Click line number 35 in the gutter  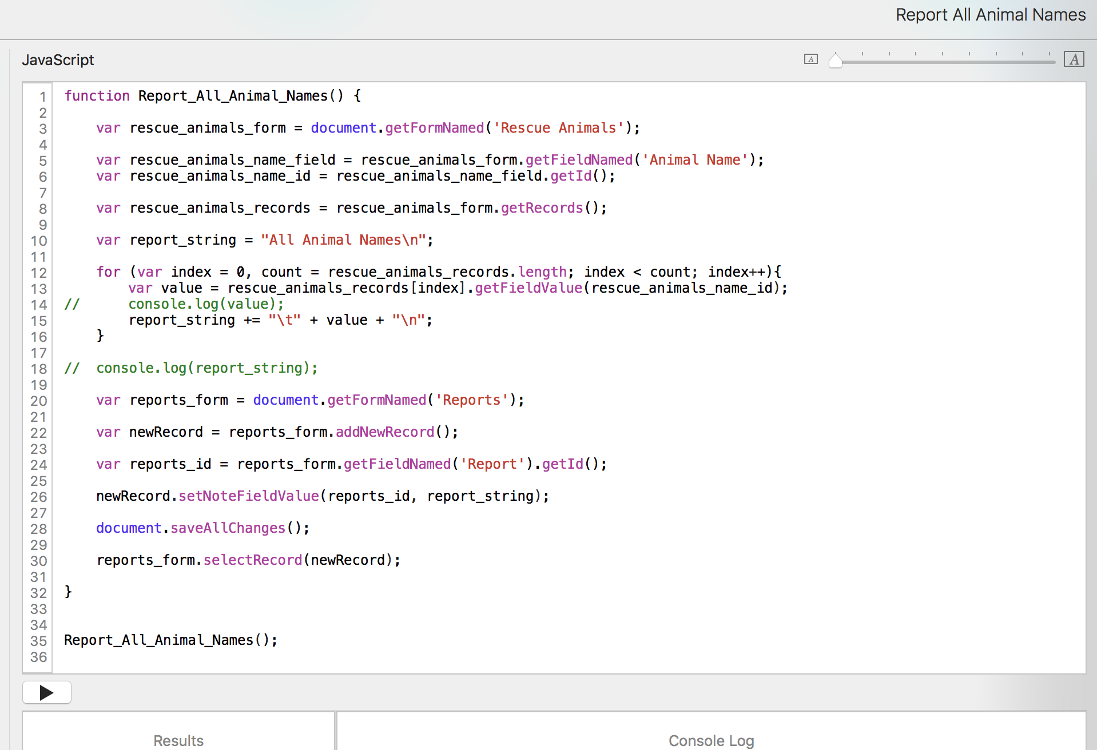(x=38, y=641)
